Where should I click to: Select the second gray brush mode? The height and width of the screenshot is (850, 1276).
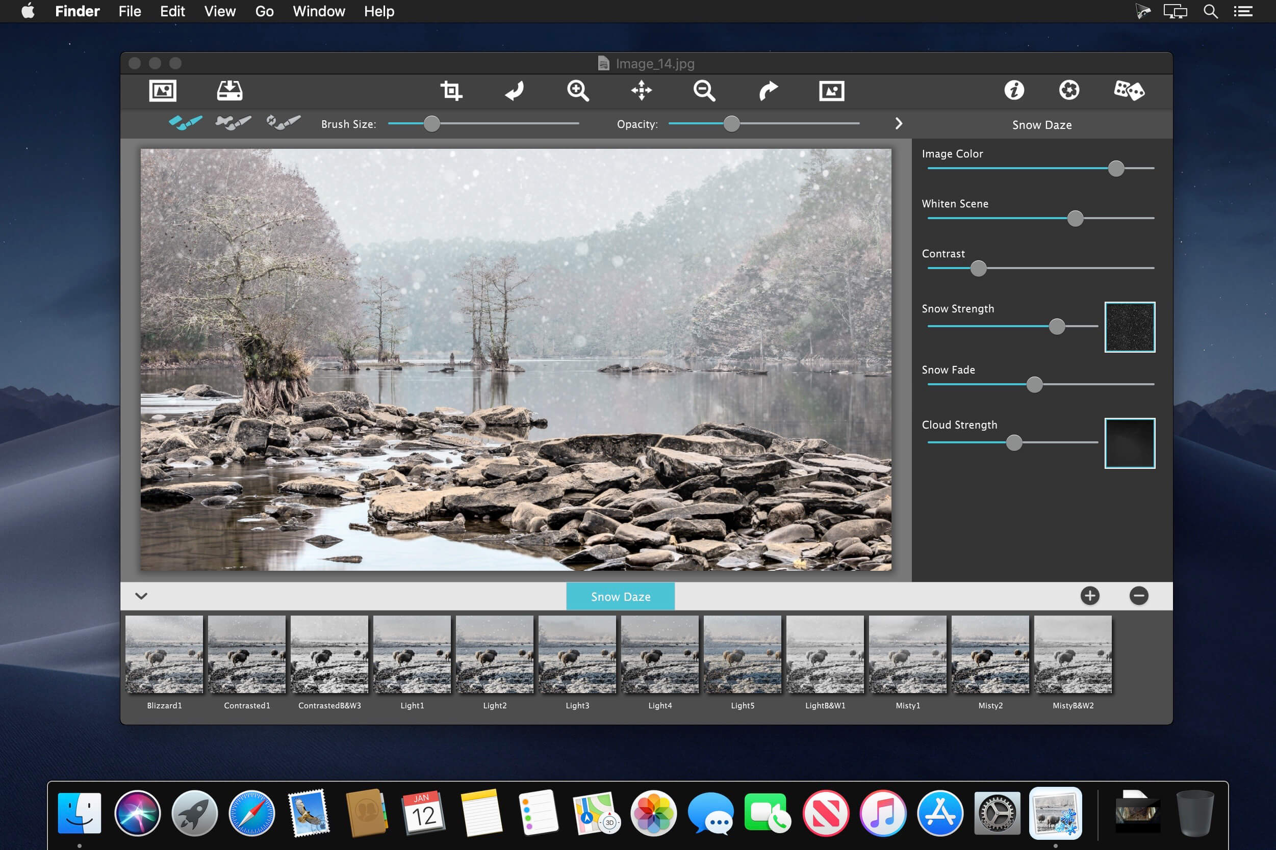(x=233, y=122)
